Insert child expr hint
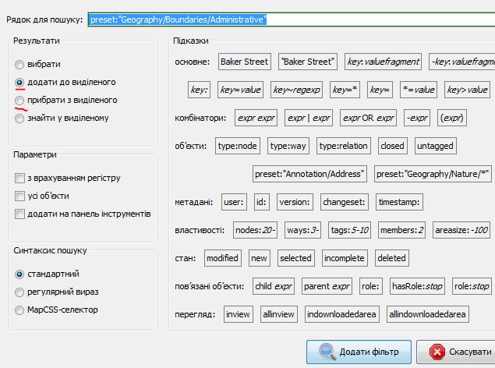The image size is (495, 368). (274, 286)
